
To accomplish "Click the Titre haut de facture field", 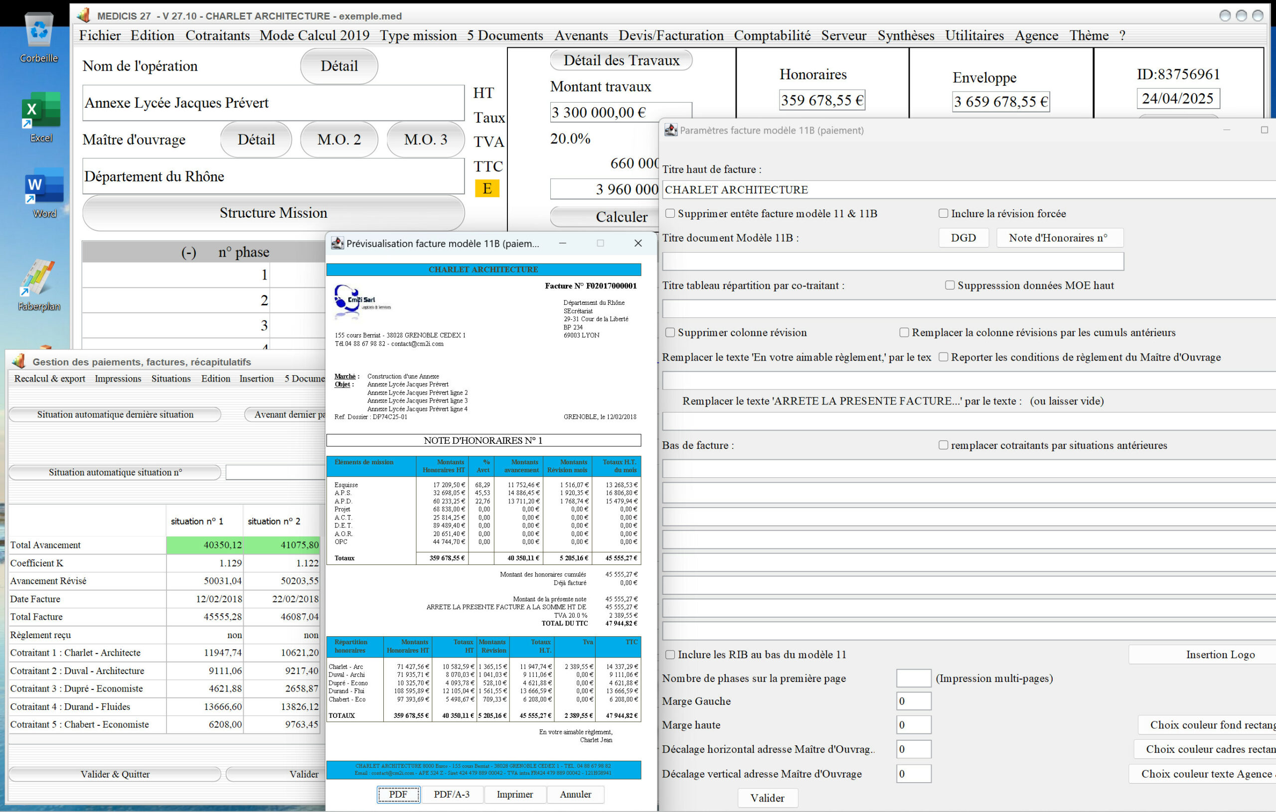I will point(968,190).
